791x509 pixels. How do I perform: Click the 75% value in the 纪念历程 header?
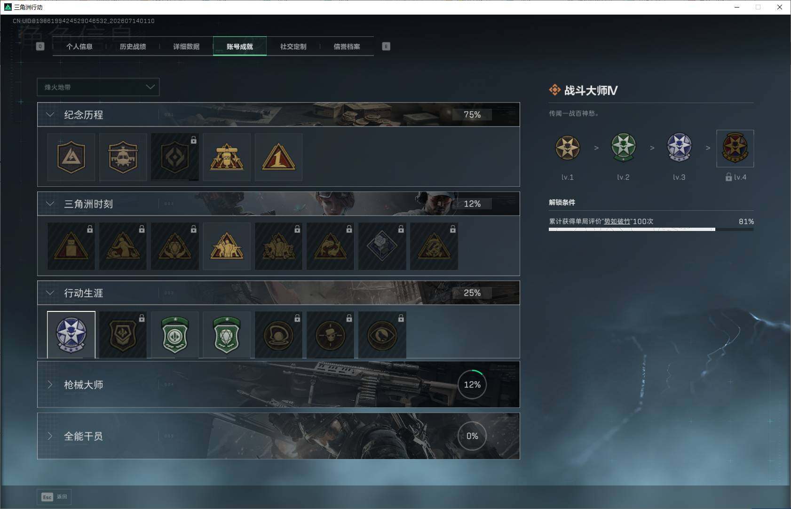[x=472, y=114]
